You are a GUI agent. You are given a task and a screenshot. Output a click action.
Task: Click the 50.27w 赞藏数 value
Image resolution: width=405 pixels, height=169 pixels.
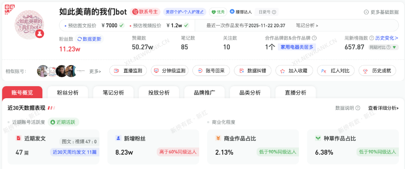pos(142,47)
